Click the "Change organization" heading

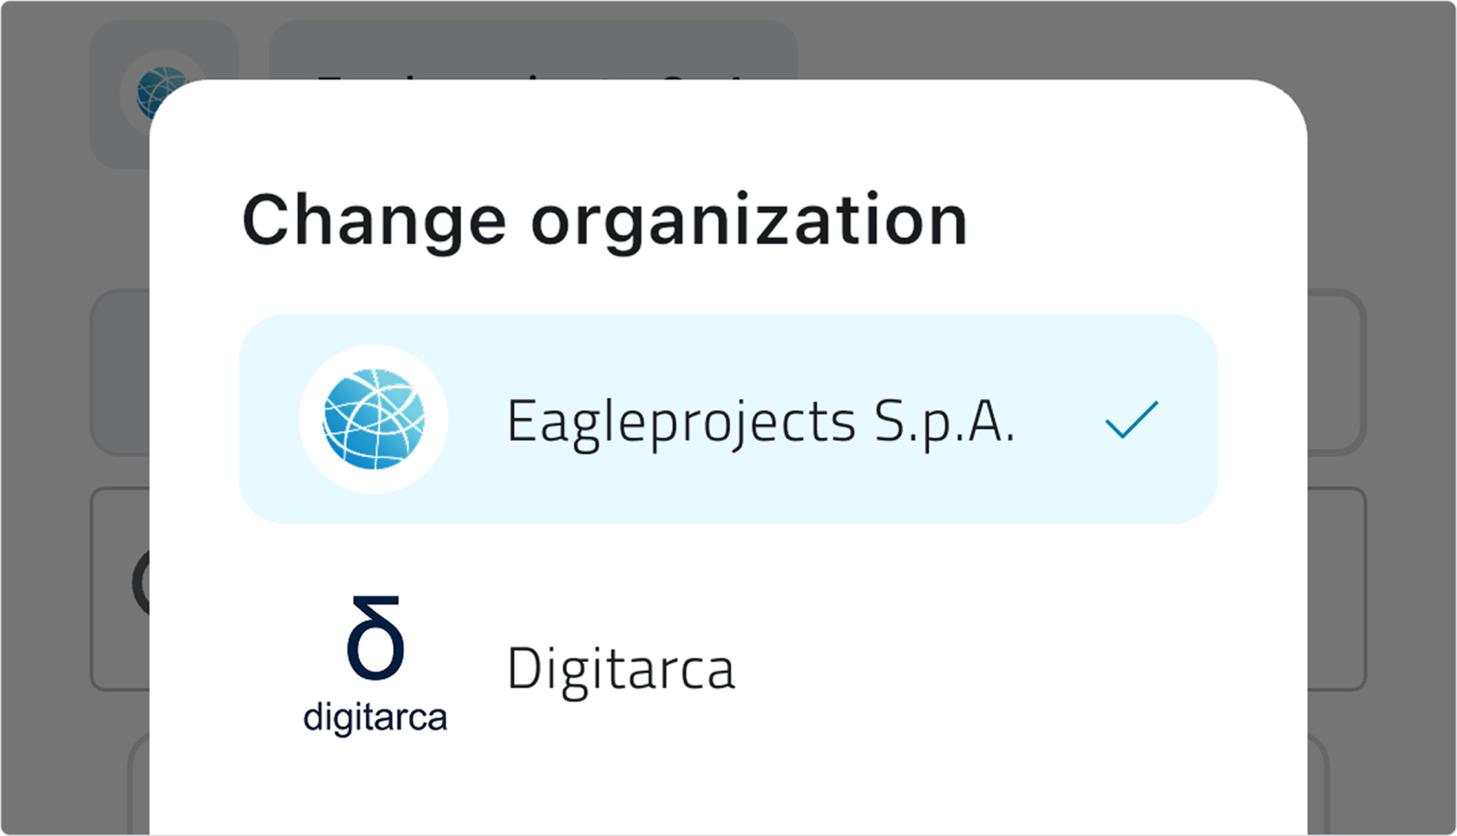(x=604, y=221)
